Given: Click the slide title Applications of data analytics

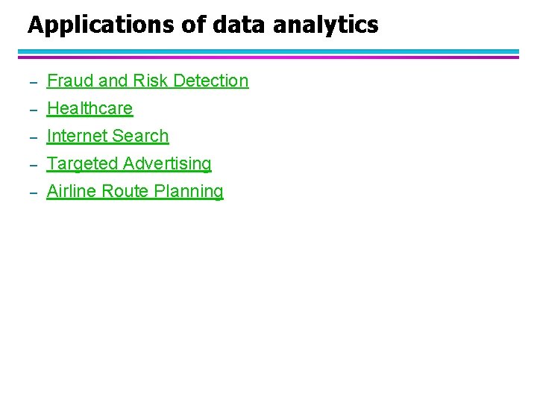Looking at the screenshot, I should [x=203, y=25].
